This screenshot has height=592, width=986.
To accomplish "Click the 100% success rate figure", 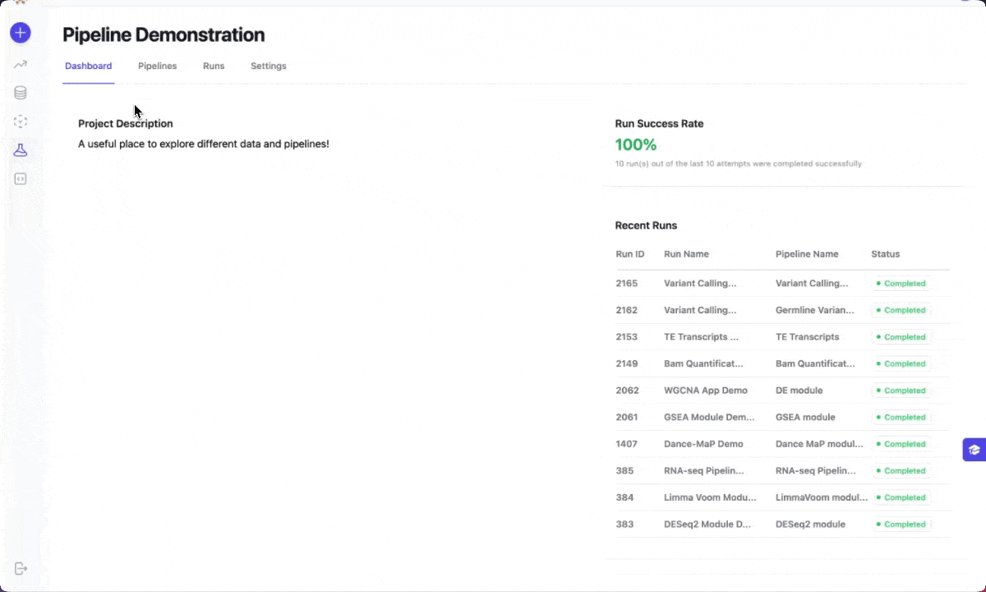I will click(635, 145).
